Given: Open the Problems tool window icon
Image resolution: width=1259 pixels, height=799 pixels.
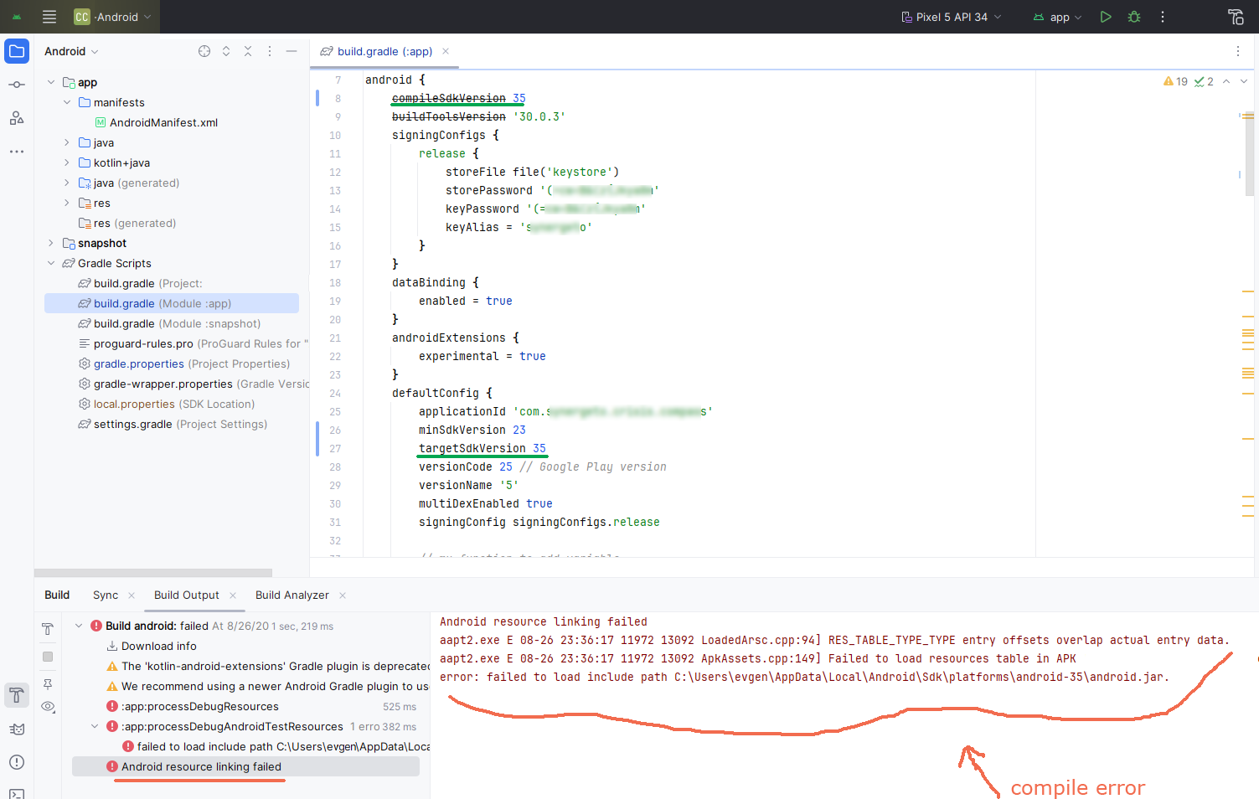Looking at the screenshot, I should tap(17, 762).
